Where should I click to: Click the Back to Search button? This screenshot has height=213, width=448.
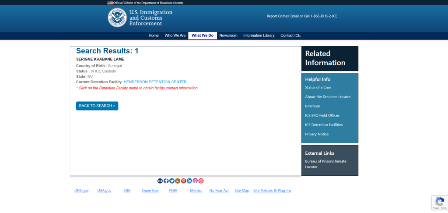click(97, 106)
